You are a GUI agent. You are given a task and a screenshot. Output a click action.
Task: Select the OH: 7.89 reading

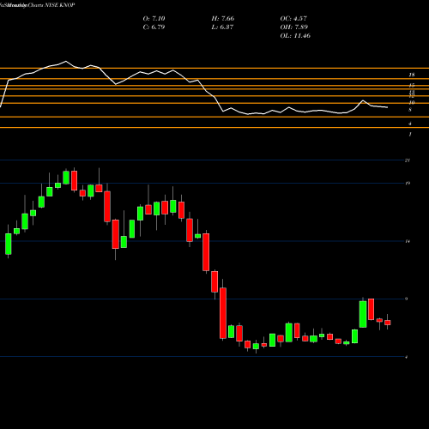(x=294, y=27)
